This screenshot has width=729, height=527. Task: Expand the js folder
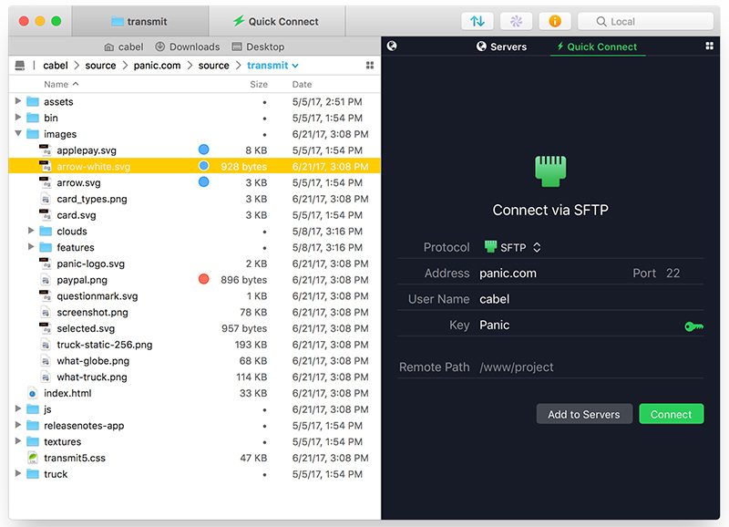[x=18, y=408]
